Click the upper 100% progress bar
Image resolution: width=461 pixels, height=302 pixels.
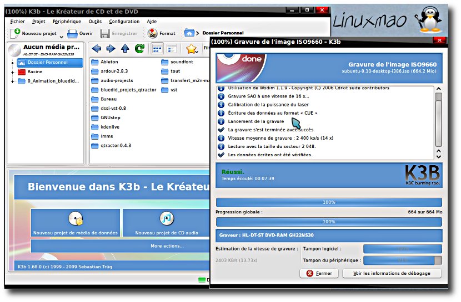click(329, 202)
